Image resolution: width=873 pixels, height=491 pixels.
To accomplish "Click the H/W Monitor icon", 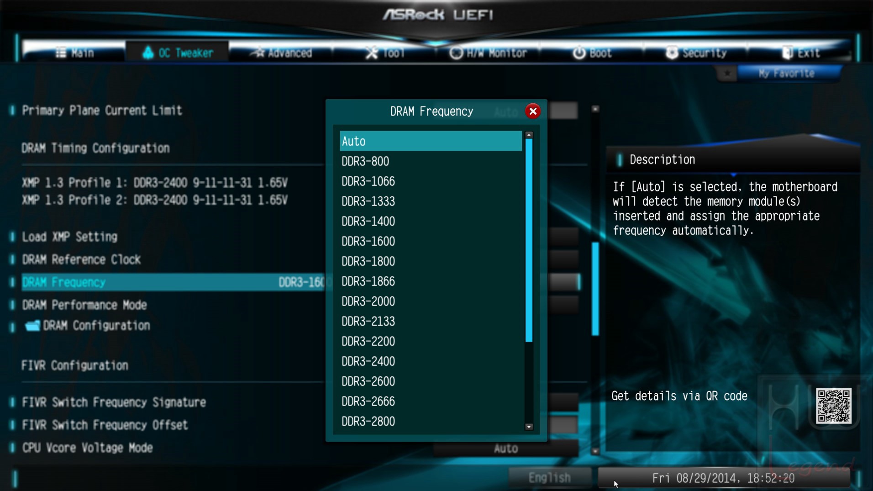I will coord(456,53).
